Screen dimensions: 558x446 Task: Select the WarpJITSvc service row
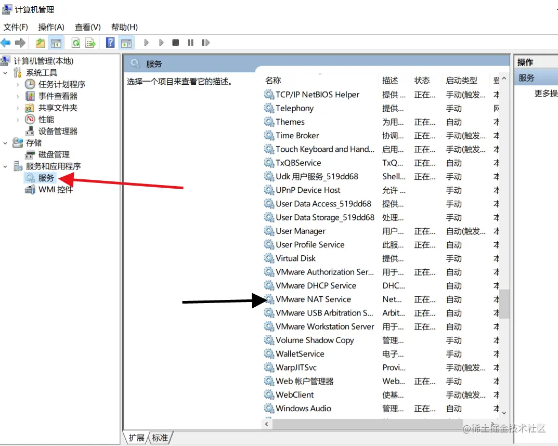coord(381,368)
